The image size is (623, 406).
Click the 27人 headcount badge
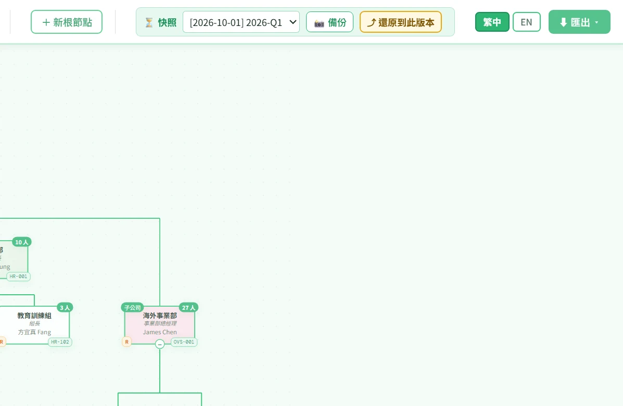(189, 308)
